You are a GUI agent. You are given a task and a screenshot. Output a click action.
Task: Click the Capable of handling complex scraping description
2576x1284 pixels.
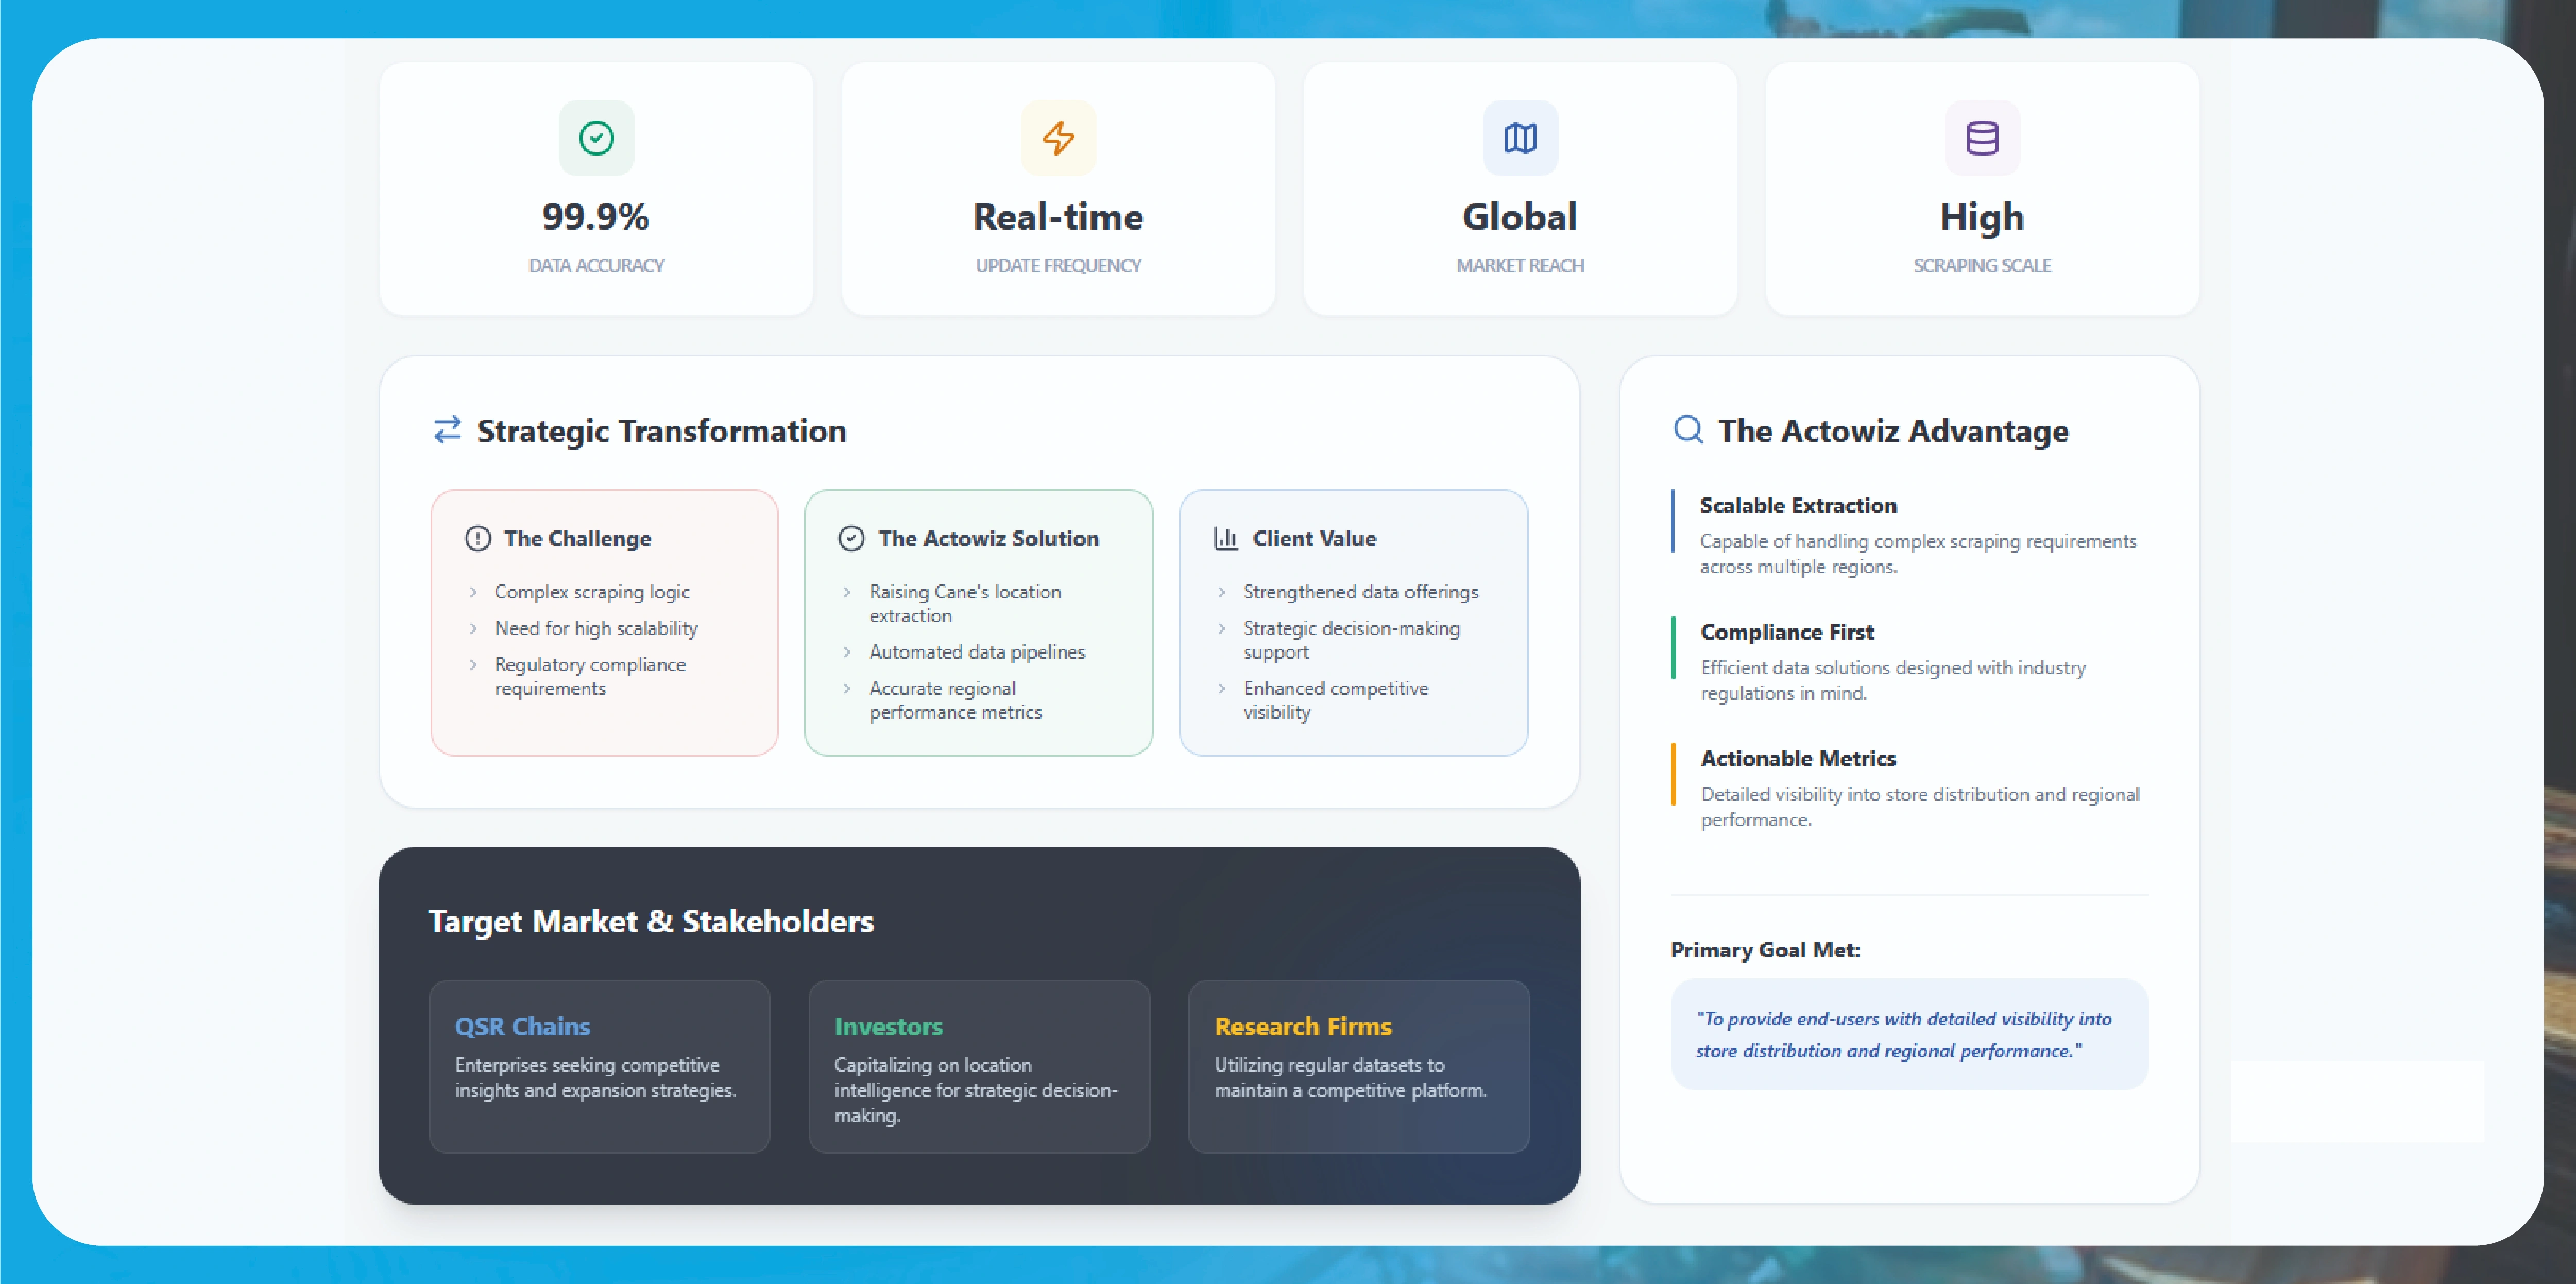pos(1918,554)
